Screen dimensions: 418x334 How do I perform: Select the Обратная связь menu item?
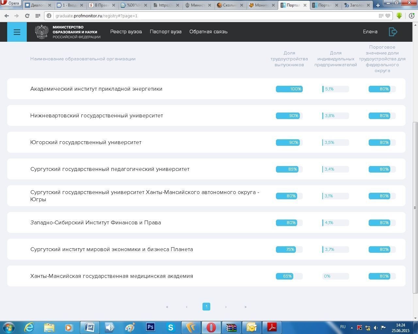(x=208, y=32)
